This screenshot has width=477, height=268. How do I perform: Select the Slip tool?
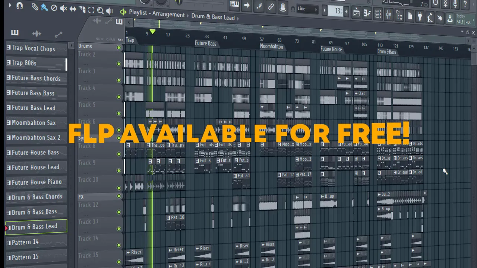[73, 9]
